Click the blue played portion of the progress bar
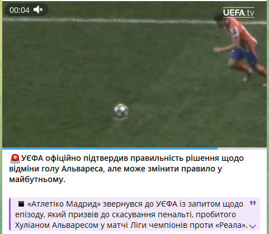 pyautogui.click(x=110, y=149)
